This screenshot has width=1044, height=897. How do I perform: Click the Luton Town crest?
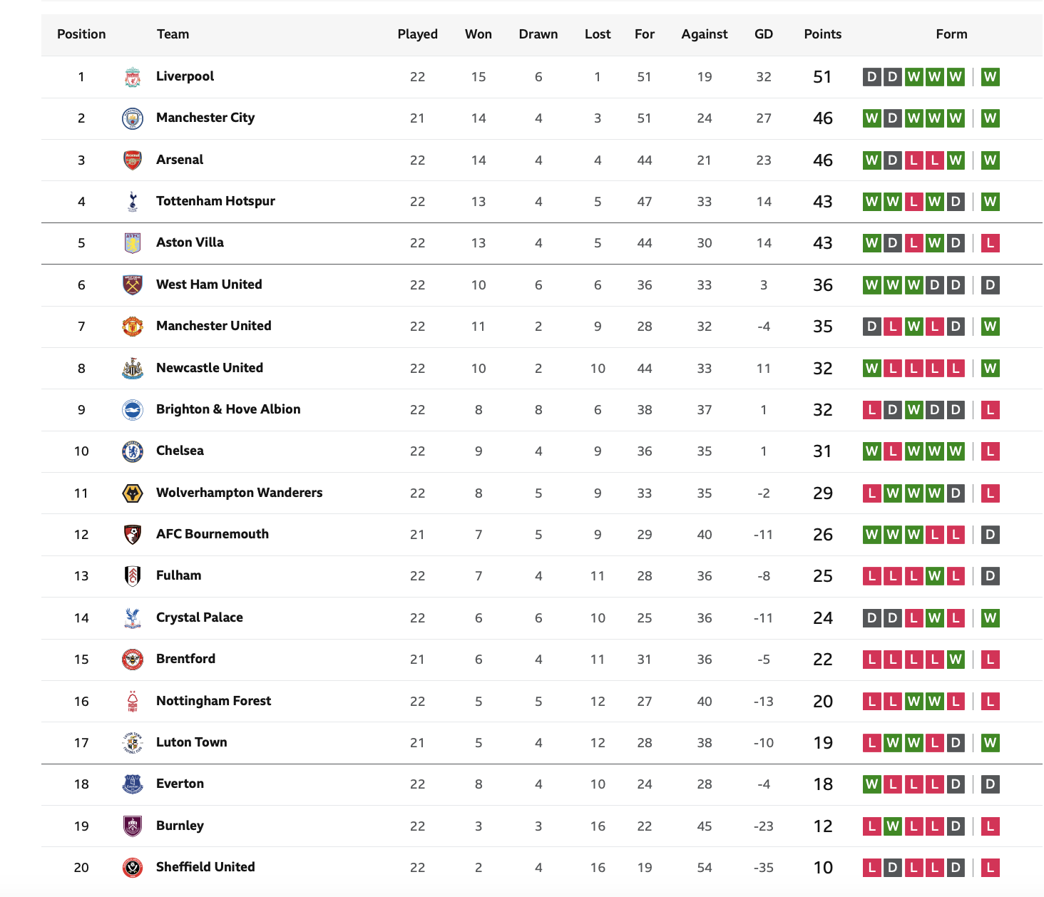(x=133, y=742)
